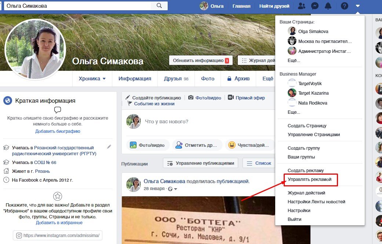This screenshot has width=382, height=244.
Task: Open friend requests icon in top bar
Action: [x=302, y=6]
